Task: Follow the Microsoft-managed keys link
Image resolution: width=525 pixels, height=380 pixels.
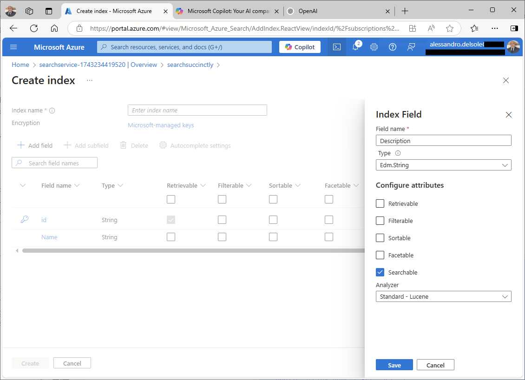Action: (x=161, y=125)
